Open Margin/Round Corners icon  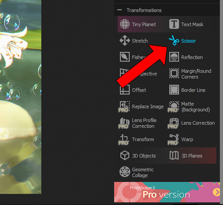coord(174,73)
